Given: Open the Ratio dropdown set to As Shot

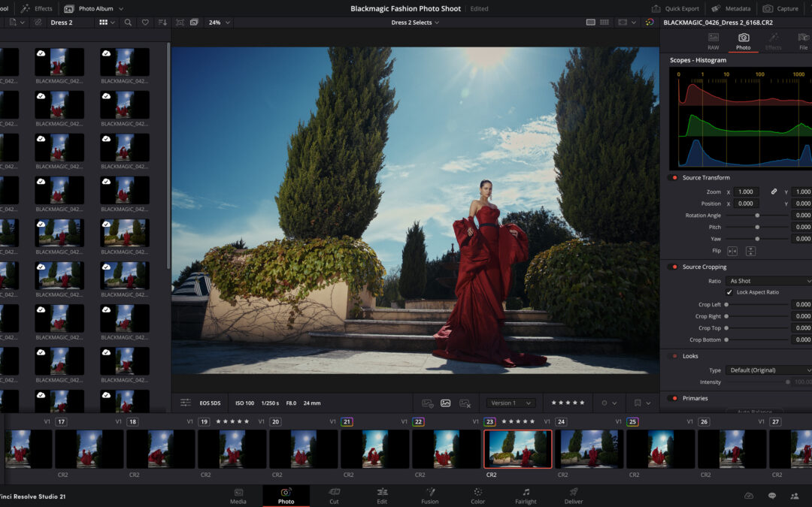Looking at the screenshot, I should pyautogui.click(x=768, y=280).
